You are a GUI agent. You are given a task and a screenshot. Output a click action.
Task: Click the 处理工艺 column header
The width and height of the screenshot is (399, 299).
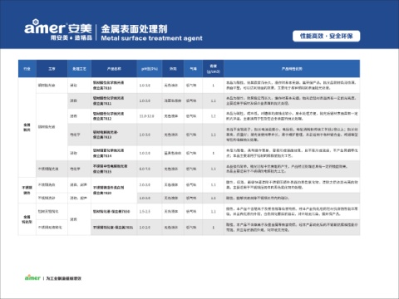click(x=79, y=69)
